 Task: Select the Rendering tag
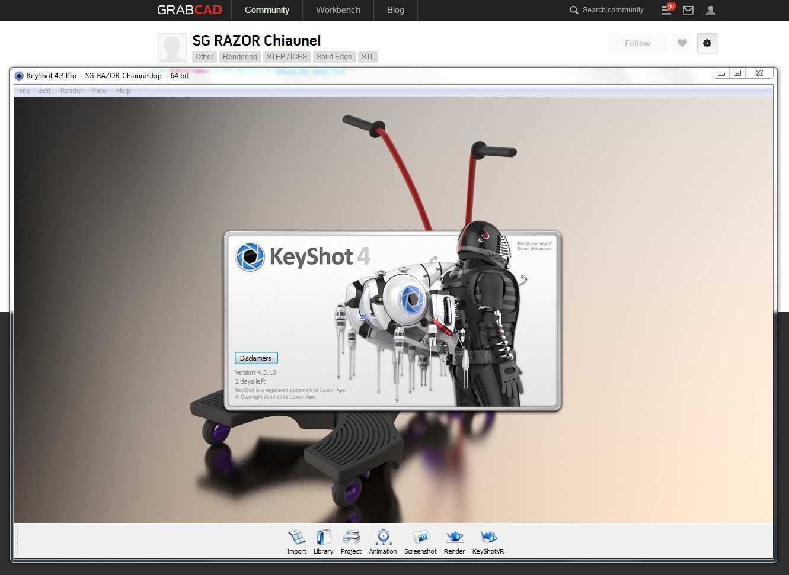240,57
